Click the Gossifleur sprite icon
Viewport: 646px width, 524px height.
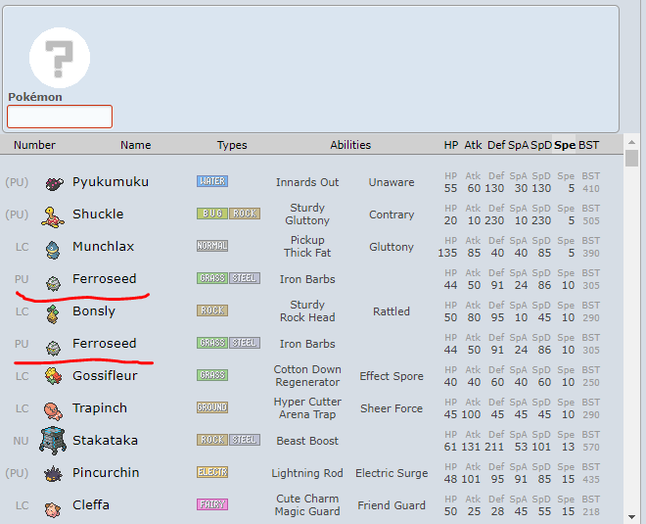point(54,376)
